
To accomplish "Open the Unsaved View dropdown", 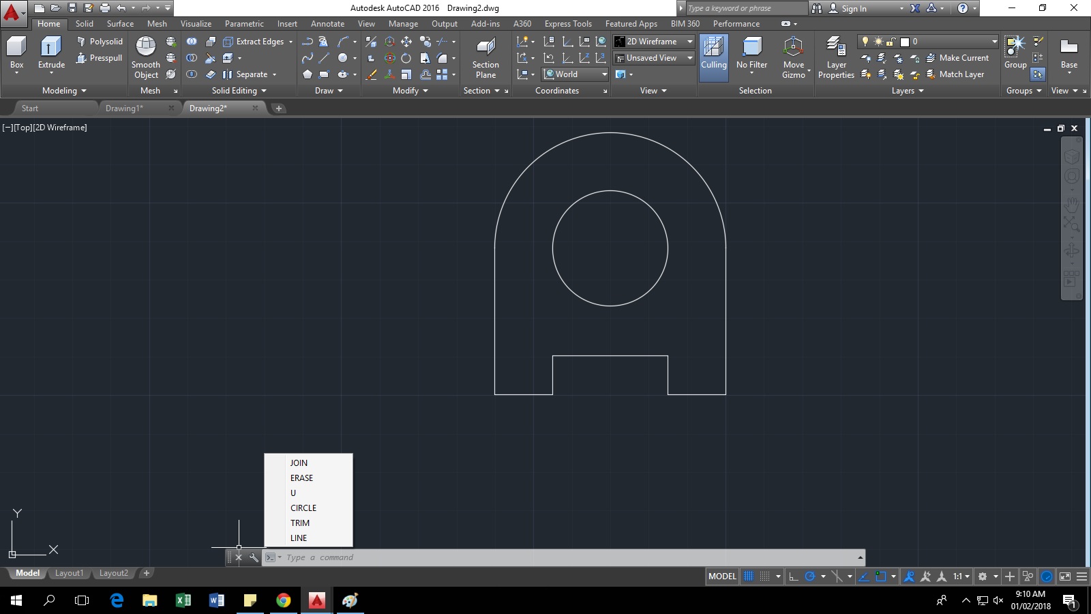I will pos(654,58).
